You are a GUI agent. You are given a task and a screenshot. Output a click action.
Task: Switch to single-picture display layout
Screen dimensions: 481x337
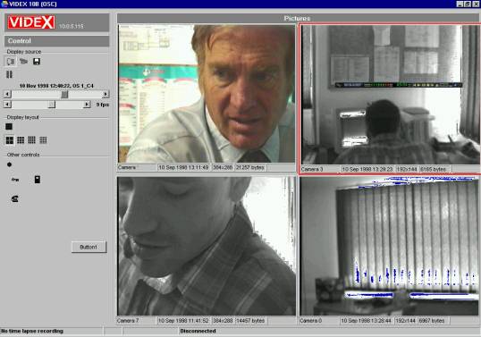coord(9,126)
